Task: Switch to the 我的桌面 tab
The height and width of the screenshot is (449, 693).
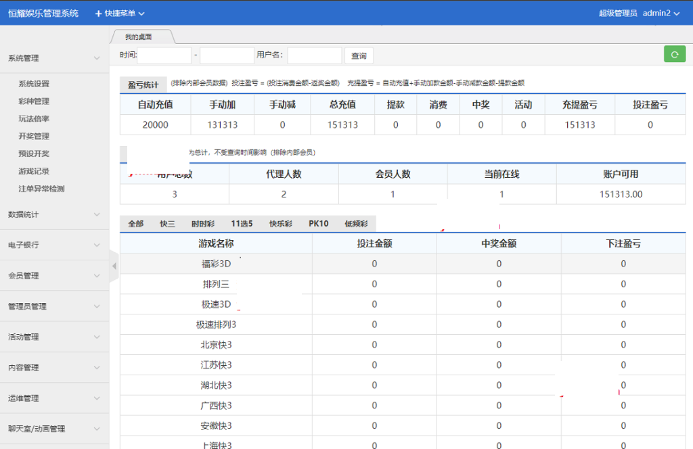Action: [x=139, y=37]
